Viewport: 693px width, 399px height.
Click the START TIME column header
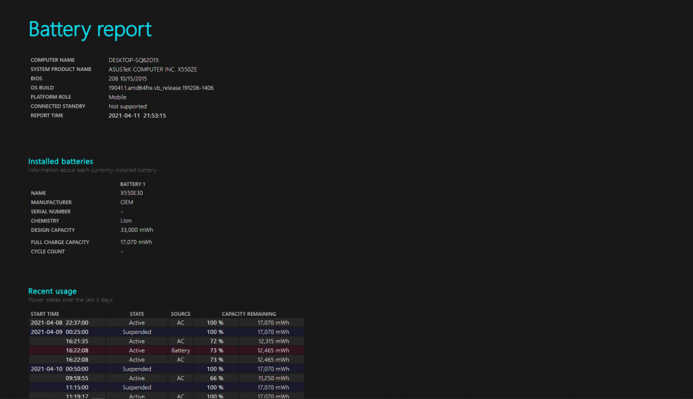[x=45, y=314]
